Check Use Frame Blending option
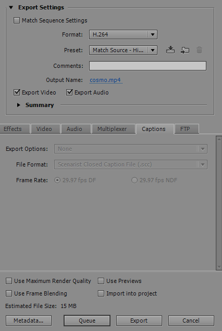The width and height of the screenshot is (222, 331). coord(9,293)
